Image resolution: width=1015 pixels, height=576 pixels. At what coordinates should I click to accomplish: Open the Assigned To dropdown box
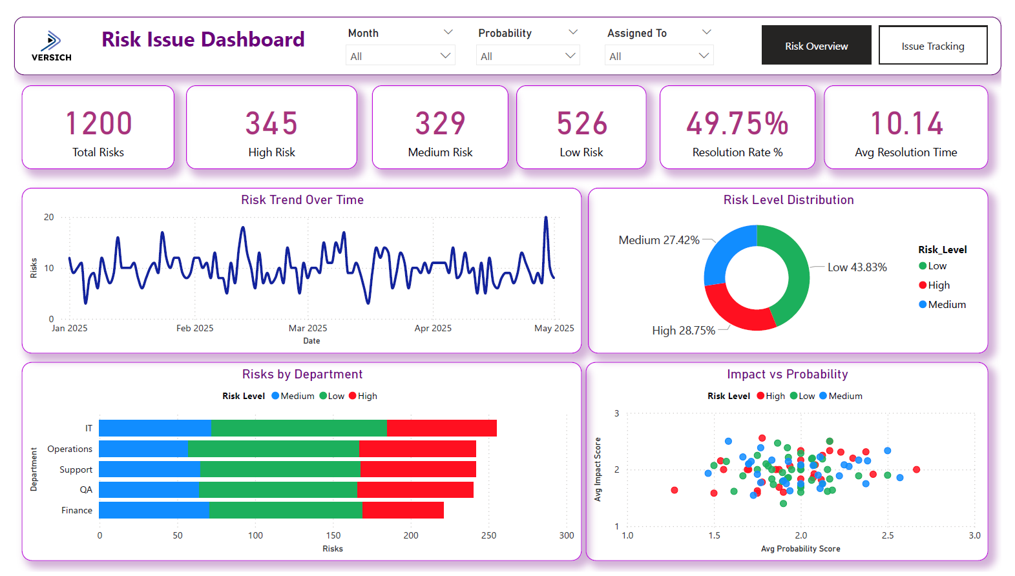tap(659, 56)
